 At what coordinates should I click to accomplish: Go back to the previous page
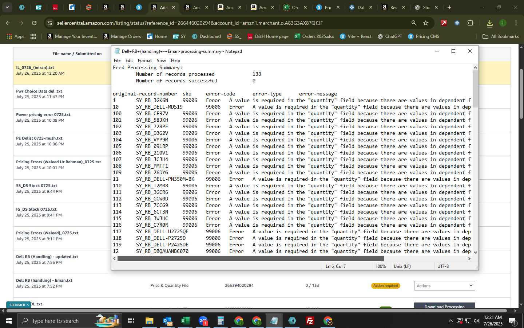click(8, 23)
